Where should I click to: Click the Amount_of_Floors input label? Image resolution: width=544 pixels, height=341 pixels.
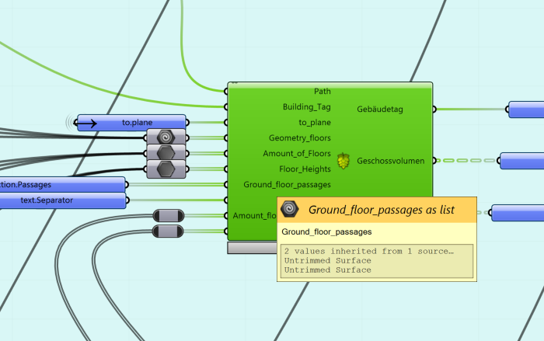coord(297,153)
